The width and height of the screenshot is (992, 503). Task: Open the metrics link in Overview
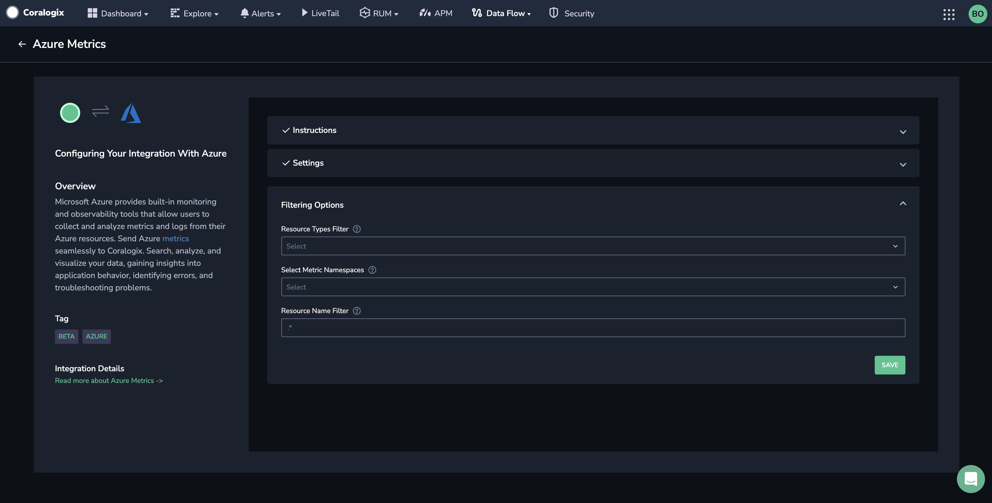click(175, 238)
